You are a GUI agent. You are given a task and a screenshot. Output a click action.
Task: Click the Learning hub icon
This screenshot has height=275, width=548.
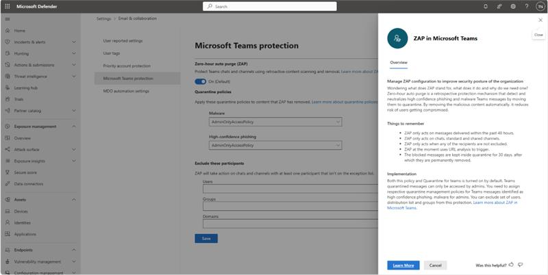(x=8, y=88)
